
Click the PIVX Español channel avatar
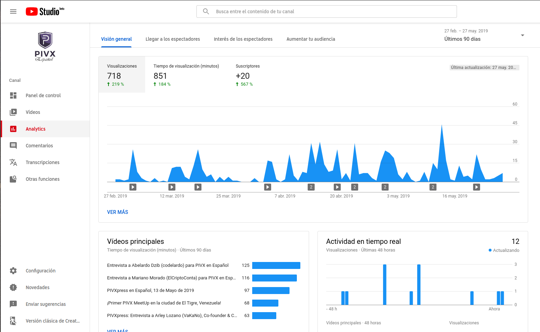(x=45, y=47)
